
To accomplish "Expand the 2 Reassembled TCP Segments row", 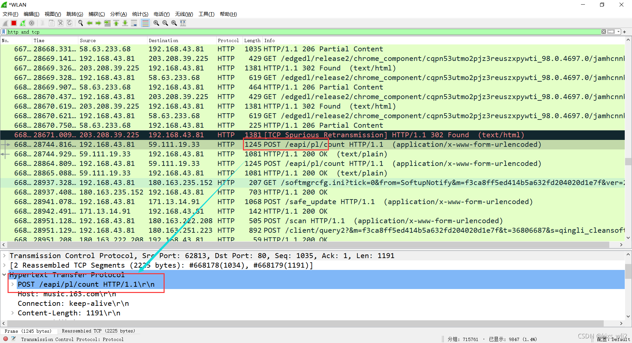I will pos(4,265).
